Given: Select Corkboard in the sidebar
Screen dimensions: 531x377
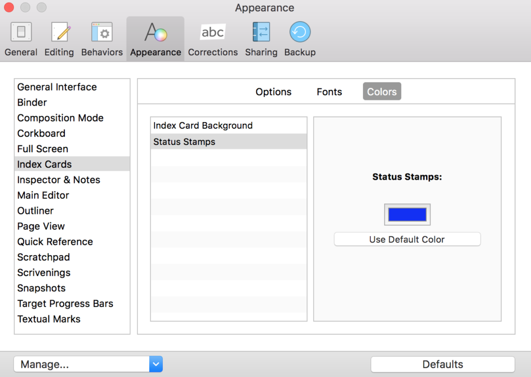Looking at the screenshot, I should (72, 134).
